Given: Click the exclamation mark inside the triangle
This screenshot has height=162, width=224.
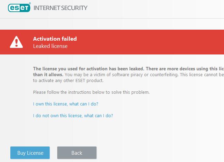Looking at the screenshot, I should [x=17, y=43].
